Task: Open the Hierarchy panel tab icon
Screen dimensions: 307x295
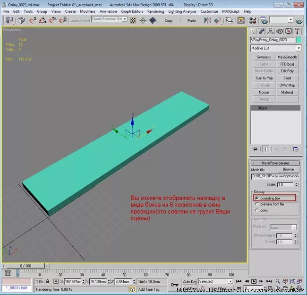Action: pyautogui.click(x=271, y=31)
